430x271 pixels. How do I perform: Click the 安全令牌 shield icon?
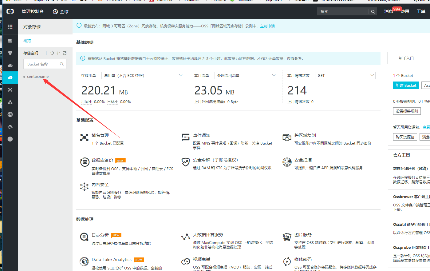coord(186,162)
